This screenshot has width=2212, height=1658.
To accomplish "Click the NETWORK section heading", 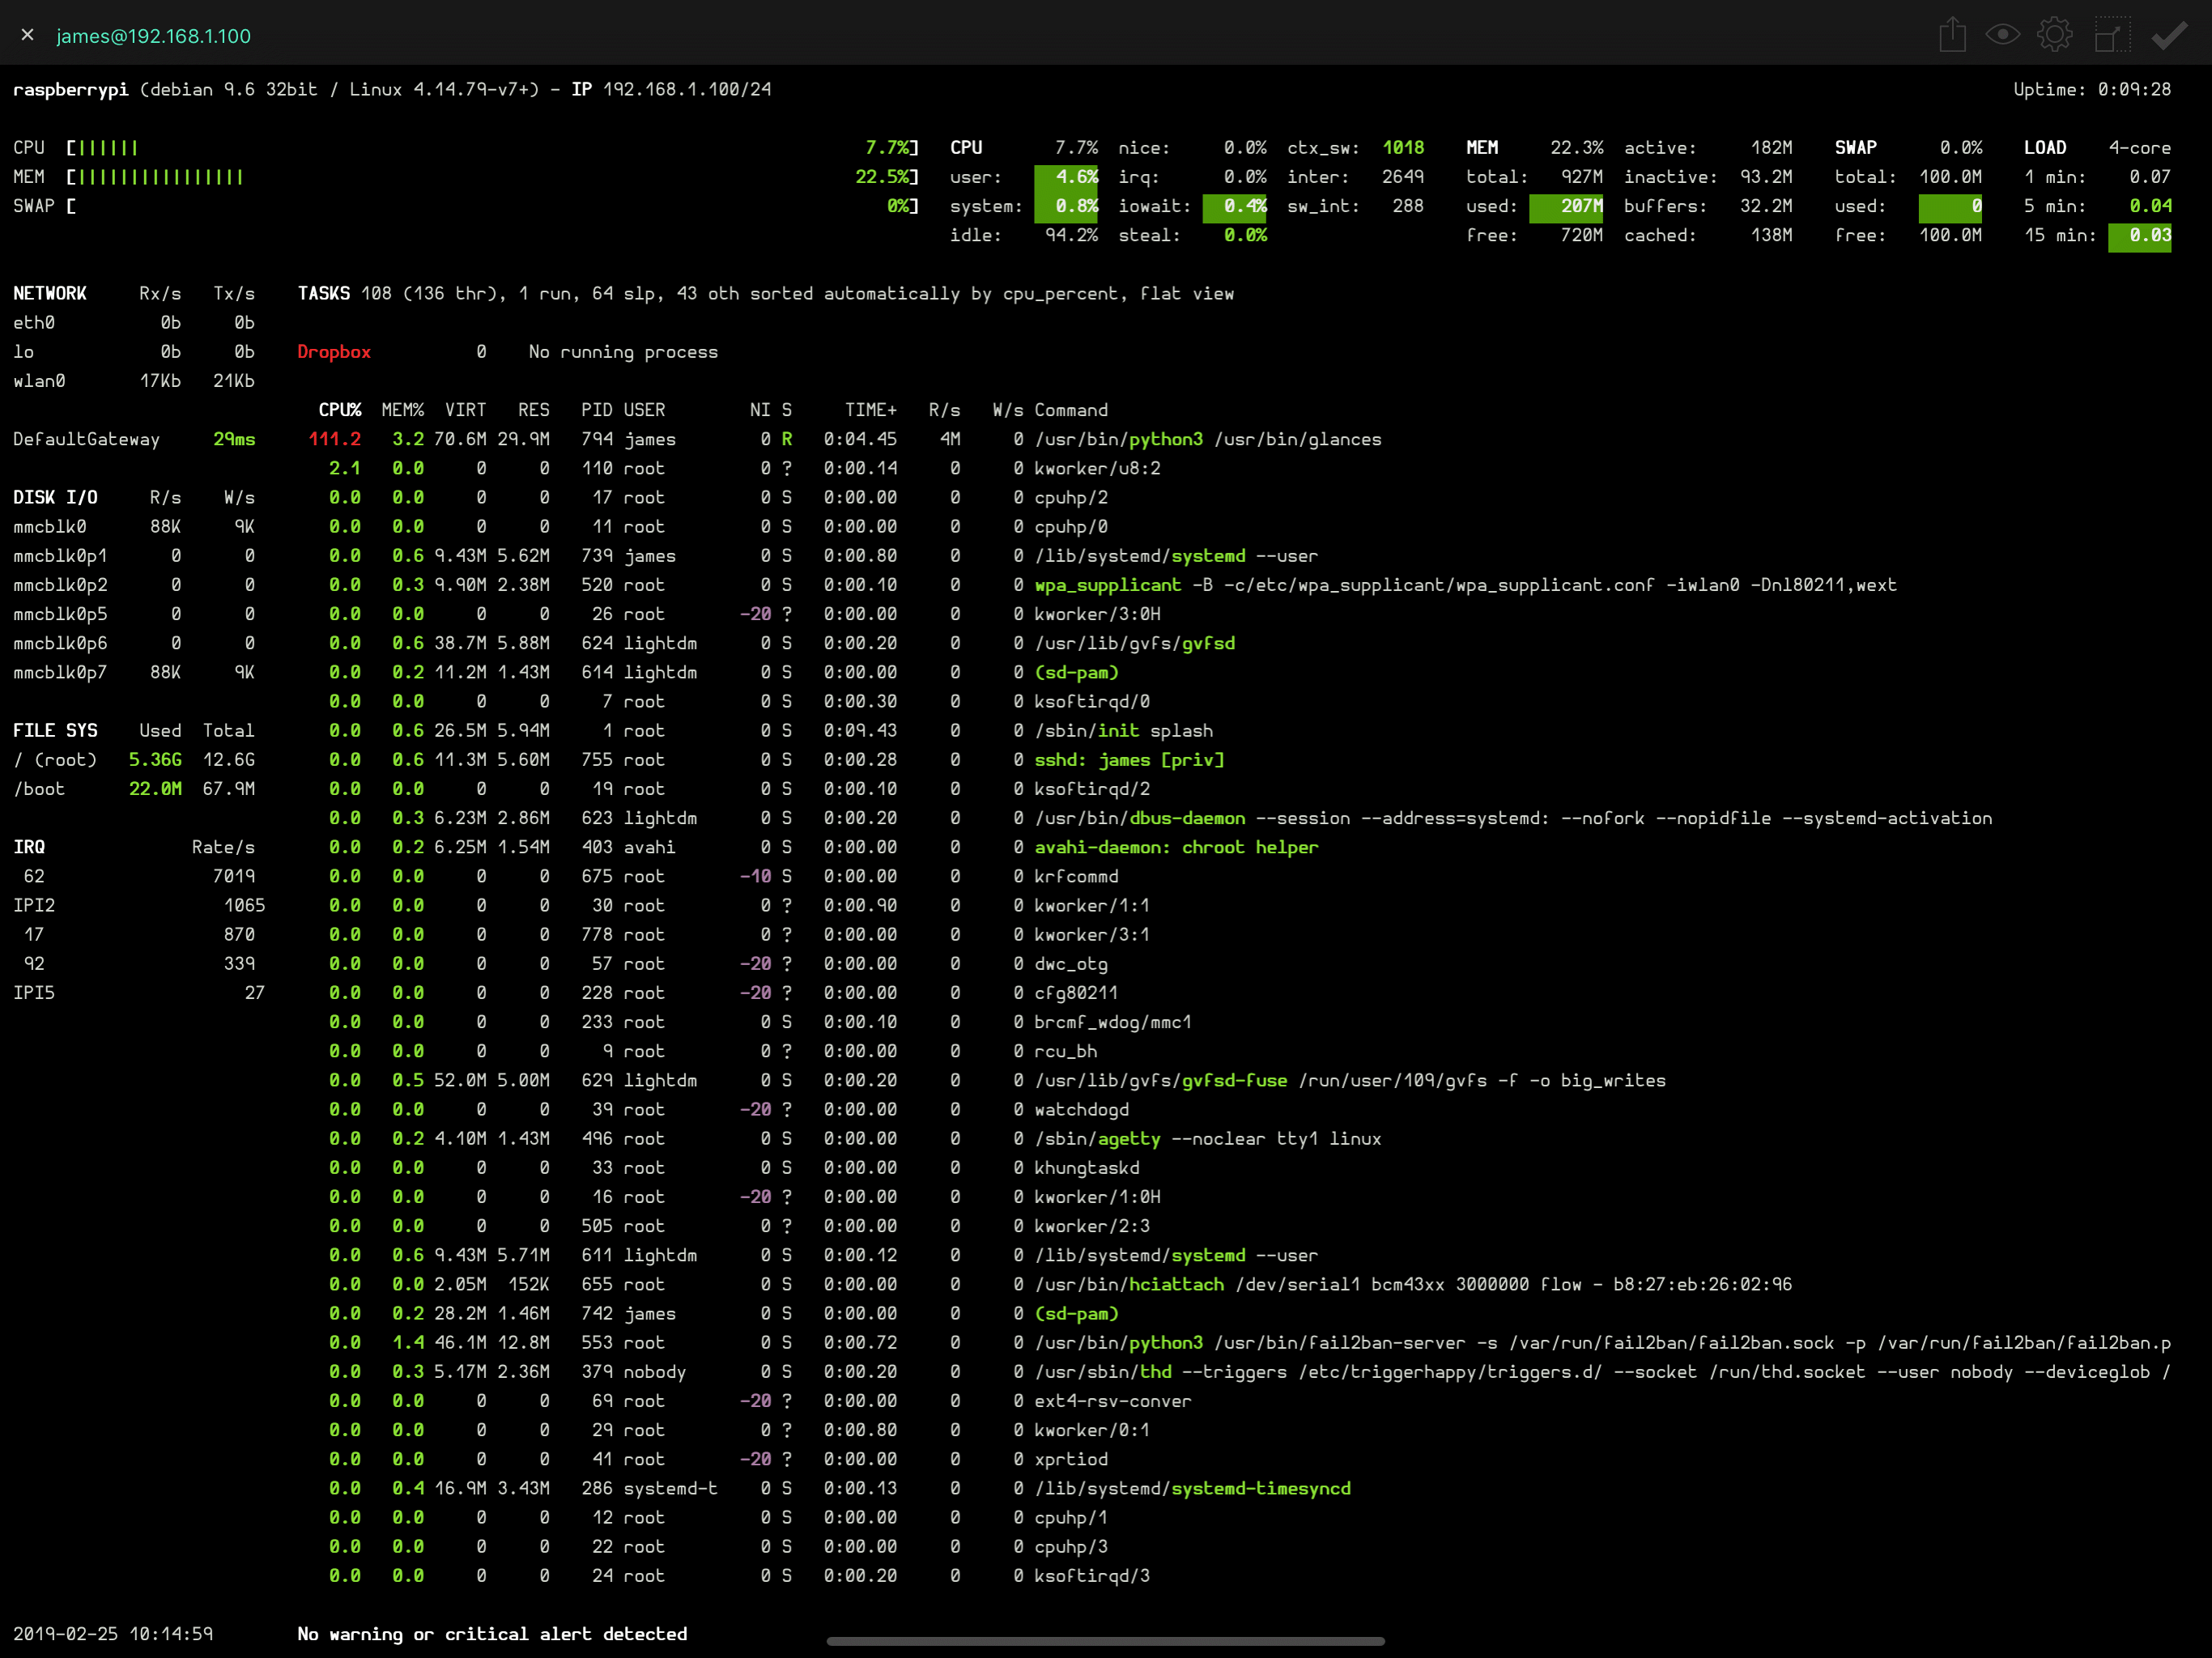I will [x=49, y=294].
